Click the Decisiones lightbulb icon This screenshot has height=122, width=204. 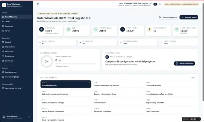point(3,56)
